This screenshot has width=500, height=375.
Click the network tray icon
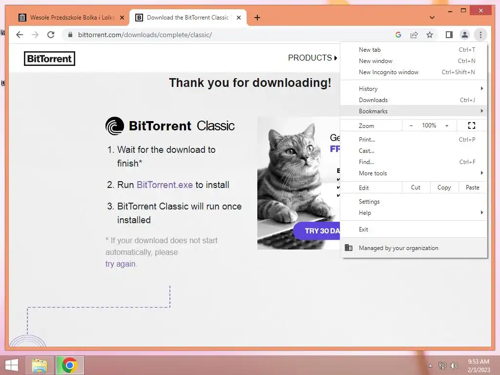(x=442, y=365)
